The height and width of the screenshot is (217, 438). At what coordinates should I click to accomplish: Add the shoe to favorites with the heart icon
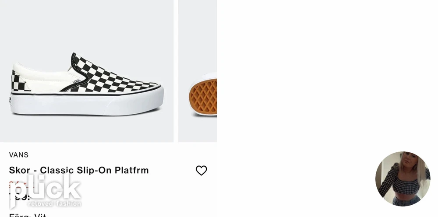pyautogui.click(x=201, y=171)
